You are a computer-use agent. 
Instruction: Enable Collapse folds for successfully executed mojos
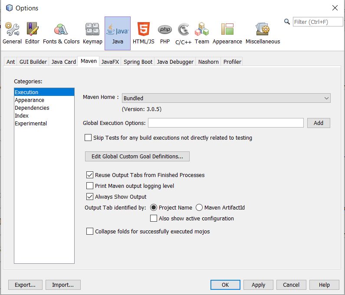(89, 231)
